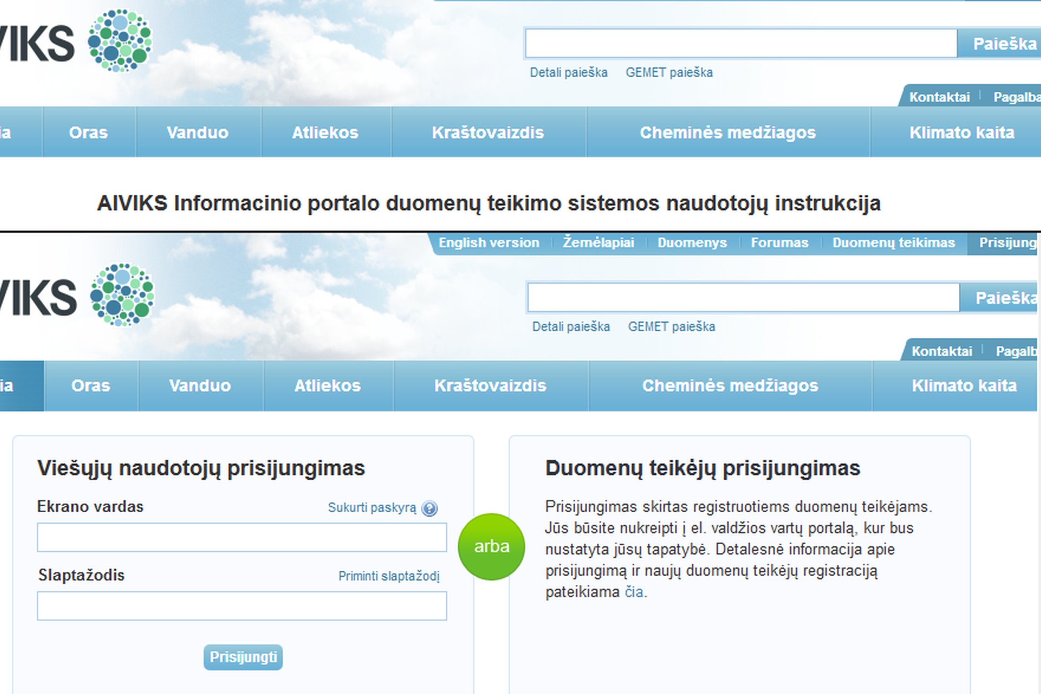Select Cheminės medžiagos in the navigation bar above the login forms
Screen dimensions: 1041x694
(730, 386)
